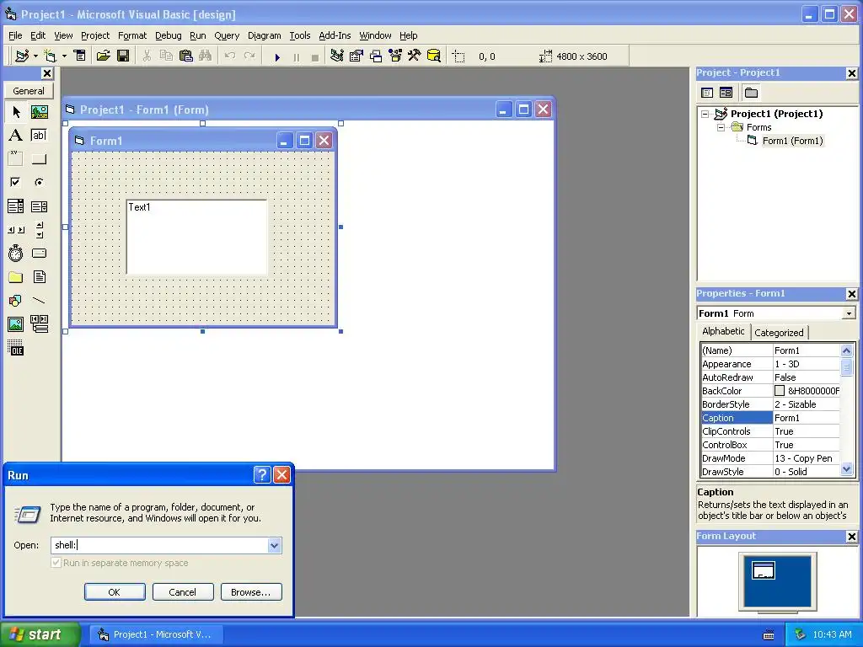Select the CommandButton tool in the toolbox
The image size is (863, 647).
point(39,159)
